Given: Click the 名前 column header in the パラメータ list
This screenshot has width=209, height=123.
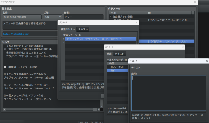Looking at the screenshot, I should pos(127,13).
